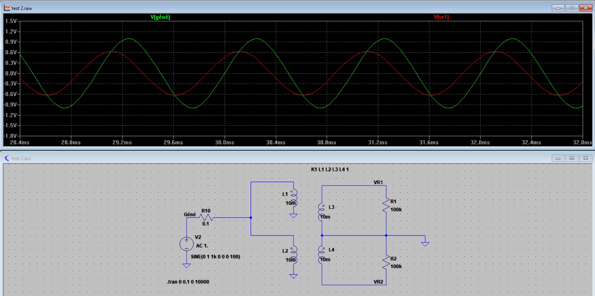Select the V2 voltage source symbol

point(187,244)
